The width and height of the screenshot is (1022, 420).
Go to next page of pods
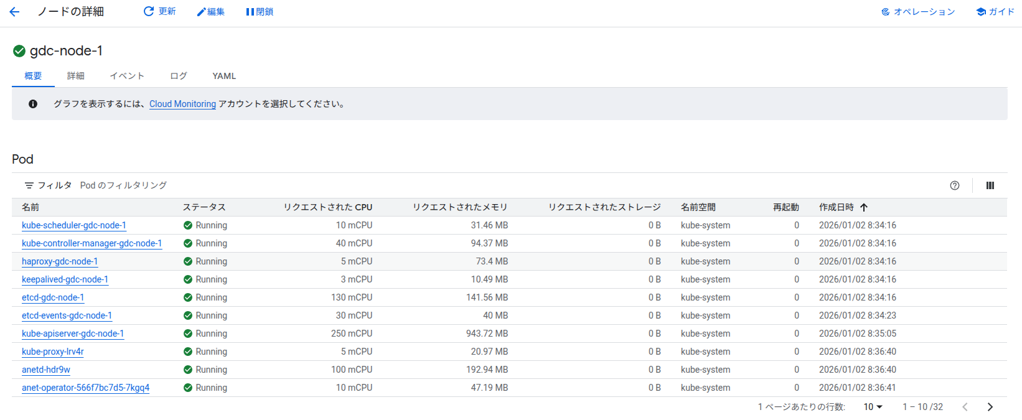(990, 407)
